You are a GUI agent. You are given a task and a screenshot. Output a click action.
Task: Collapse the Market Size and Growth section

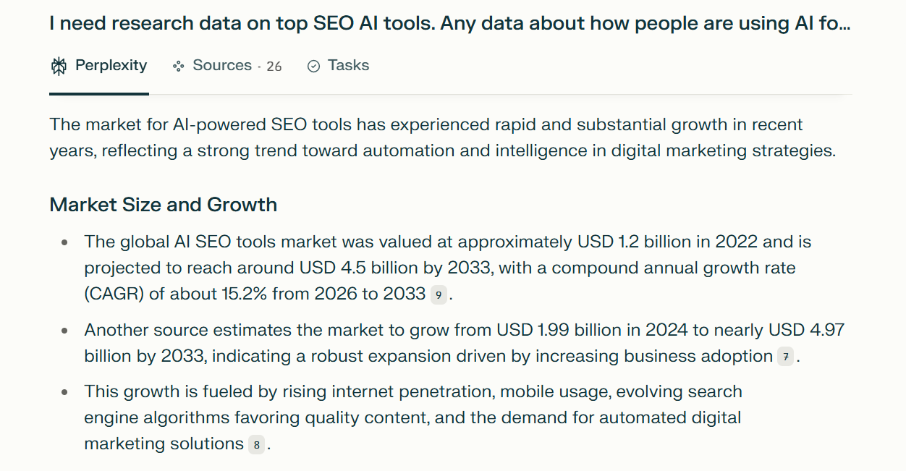click(x=163, y=205)
